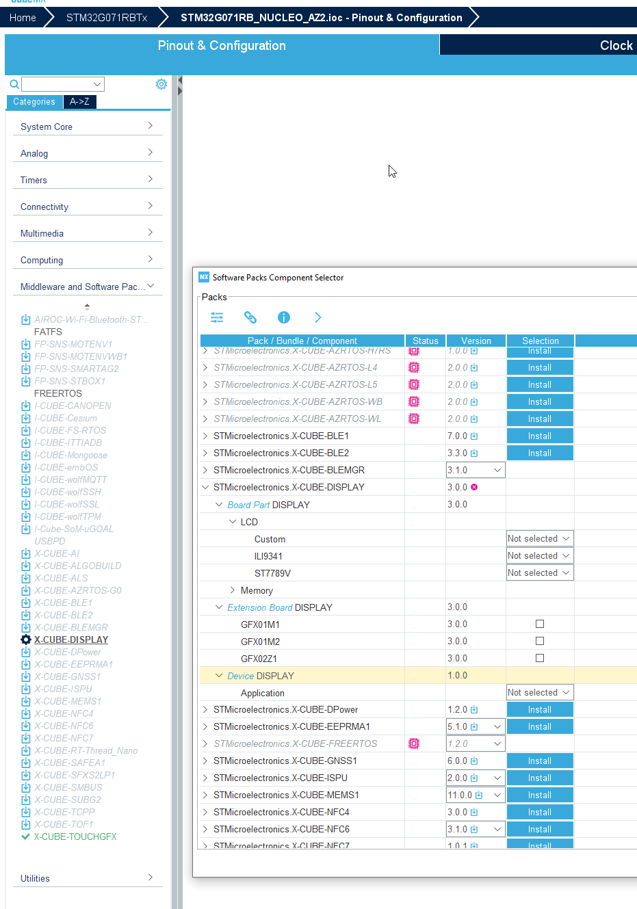Install the X-CUBE-BLE2 pack
This screenshot has height=909, width=637.
click(x=539, y=453)
